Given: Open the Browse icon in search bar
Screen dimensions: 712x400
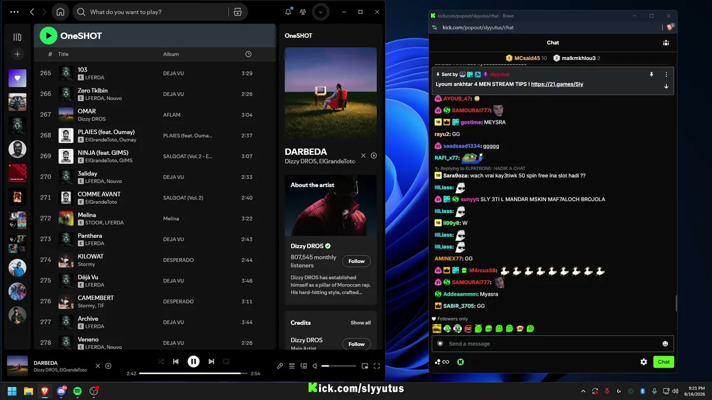Looking at the screenshot, I should click(x=238, y=12).
